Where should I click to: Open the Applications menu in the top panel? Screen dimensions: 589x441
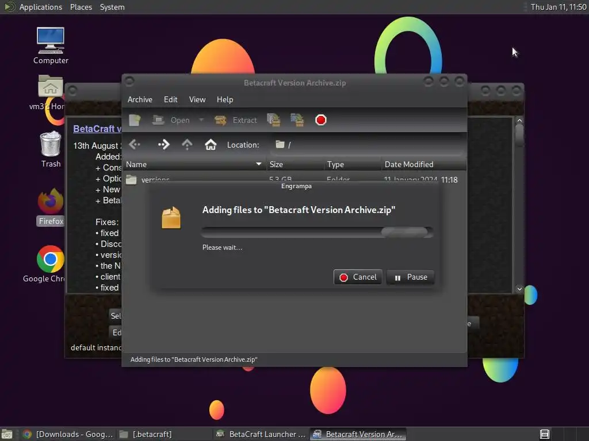(x=41, y=7)
